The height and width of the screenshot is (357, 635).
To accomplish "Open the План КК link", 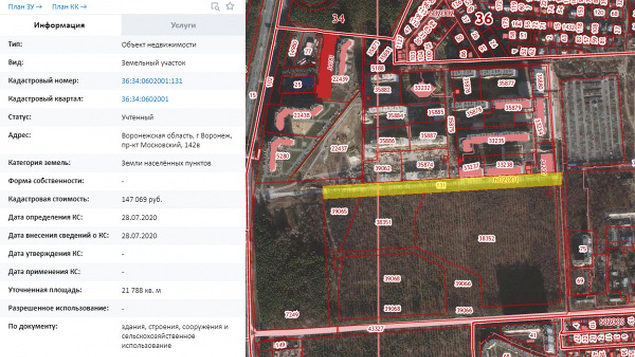I will 69,6.
